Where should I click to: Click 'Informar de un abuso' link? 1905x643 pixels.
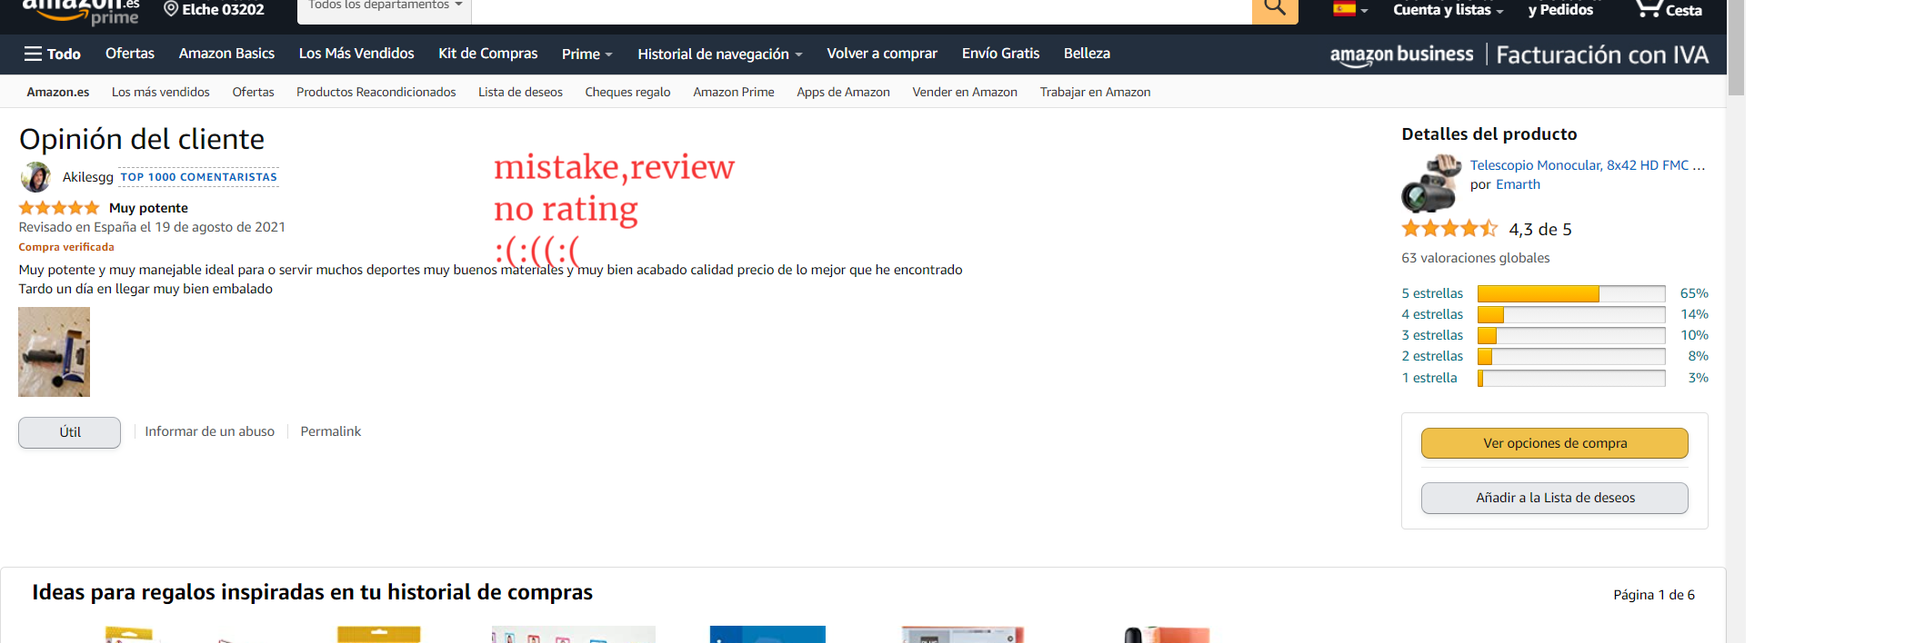click(209, 431)
